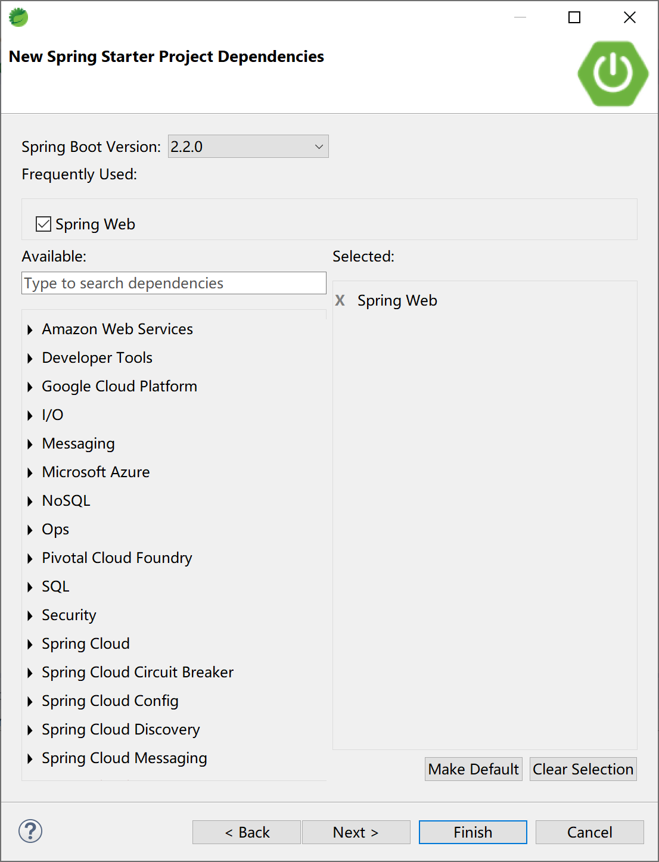Click the green Spring Boot power logo
This screenshot has height=862, width=659.
pos(613,73)
